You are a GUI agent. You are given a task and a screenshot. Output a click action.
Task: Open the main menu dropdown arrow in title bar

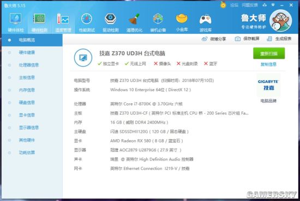(x=273, y=5)
